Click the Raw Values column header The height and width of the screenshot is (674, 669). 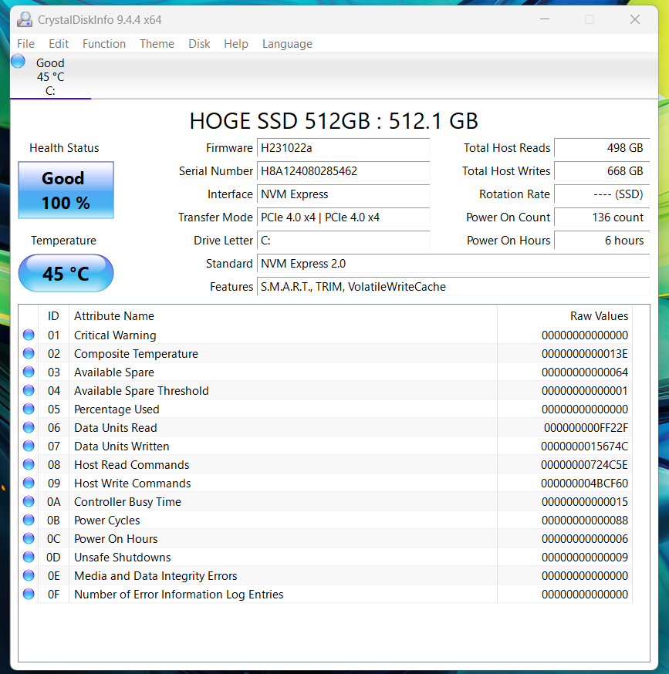(565, 316)
